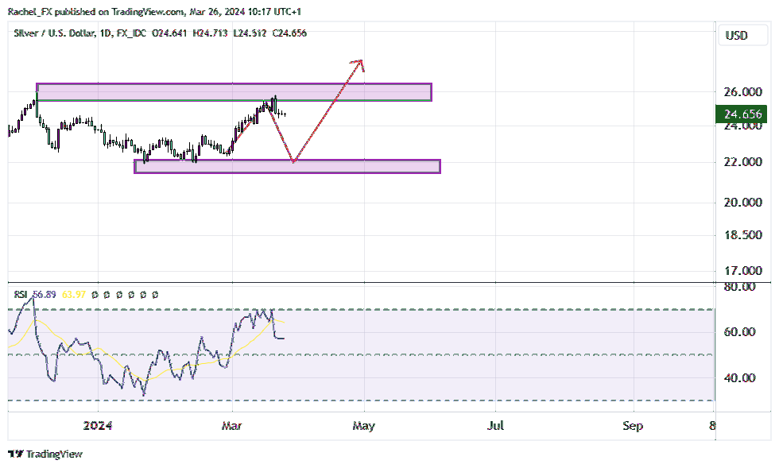The image size is (779, 468).
Task: Click the 17.000 price axis label
Action: point(742,271)
